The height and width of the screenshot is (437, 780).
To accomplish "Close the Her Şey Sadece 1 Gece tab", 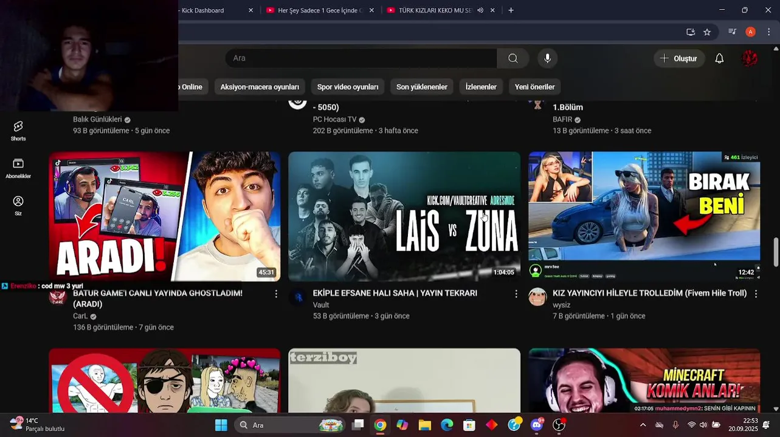I will (371, 10).
